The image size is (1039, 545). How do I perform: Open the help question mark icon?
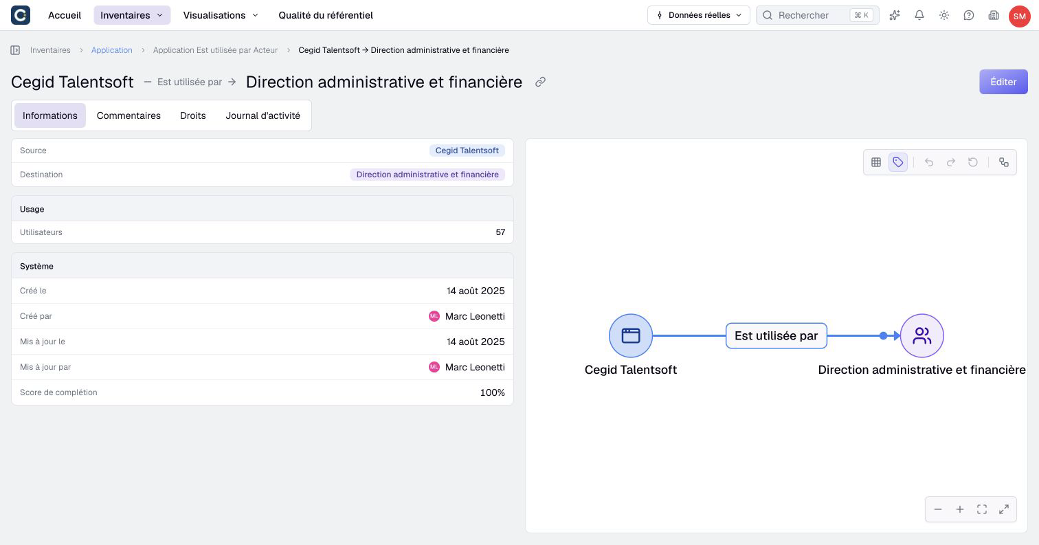[x=969, y=15]
